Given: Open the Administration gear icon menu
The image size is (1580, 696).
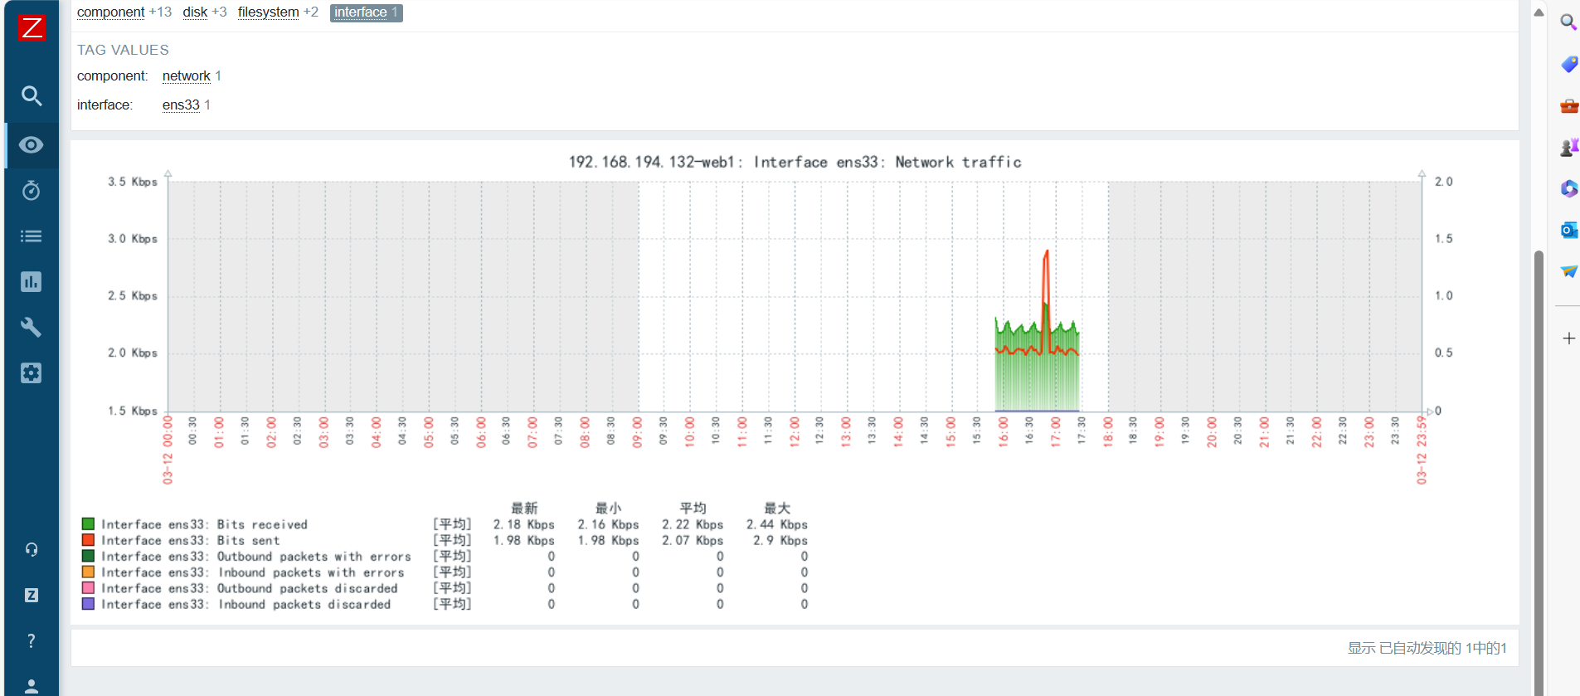Looking at the screenshot, I should pyautogui.click(x=32, y=373).
